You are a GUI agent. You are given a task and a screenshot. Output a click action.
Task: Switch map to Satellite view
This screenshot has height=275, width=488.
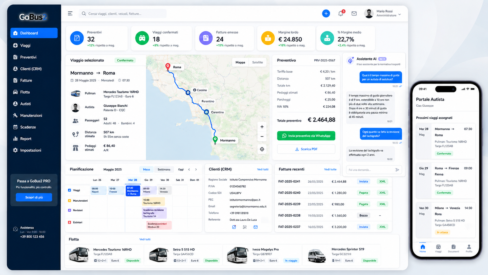pyautogui.click(x=257, y=62)
